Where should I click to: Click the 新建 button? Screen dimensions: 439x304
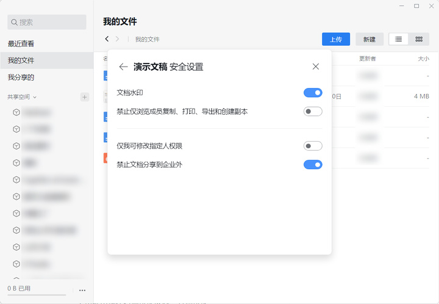(x=369, y=39)
